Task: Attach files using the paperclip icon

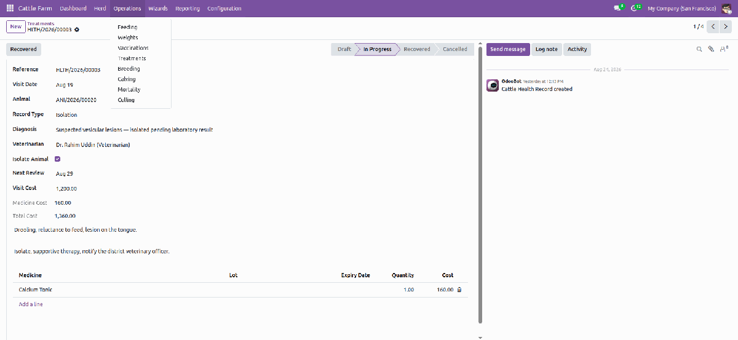Action: point(710,49)
